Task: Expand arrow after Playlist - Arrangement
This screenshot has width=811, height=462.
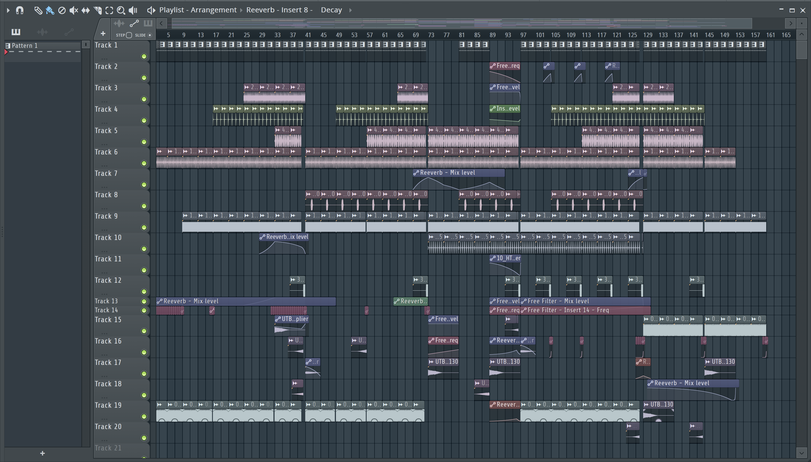Action: [x=241, y=10]
